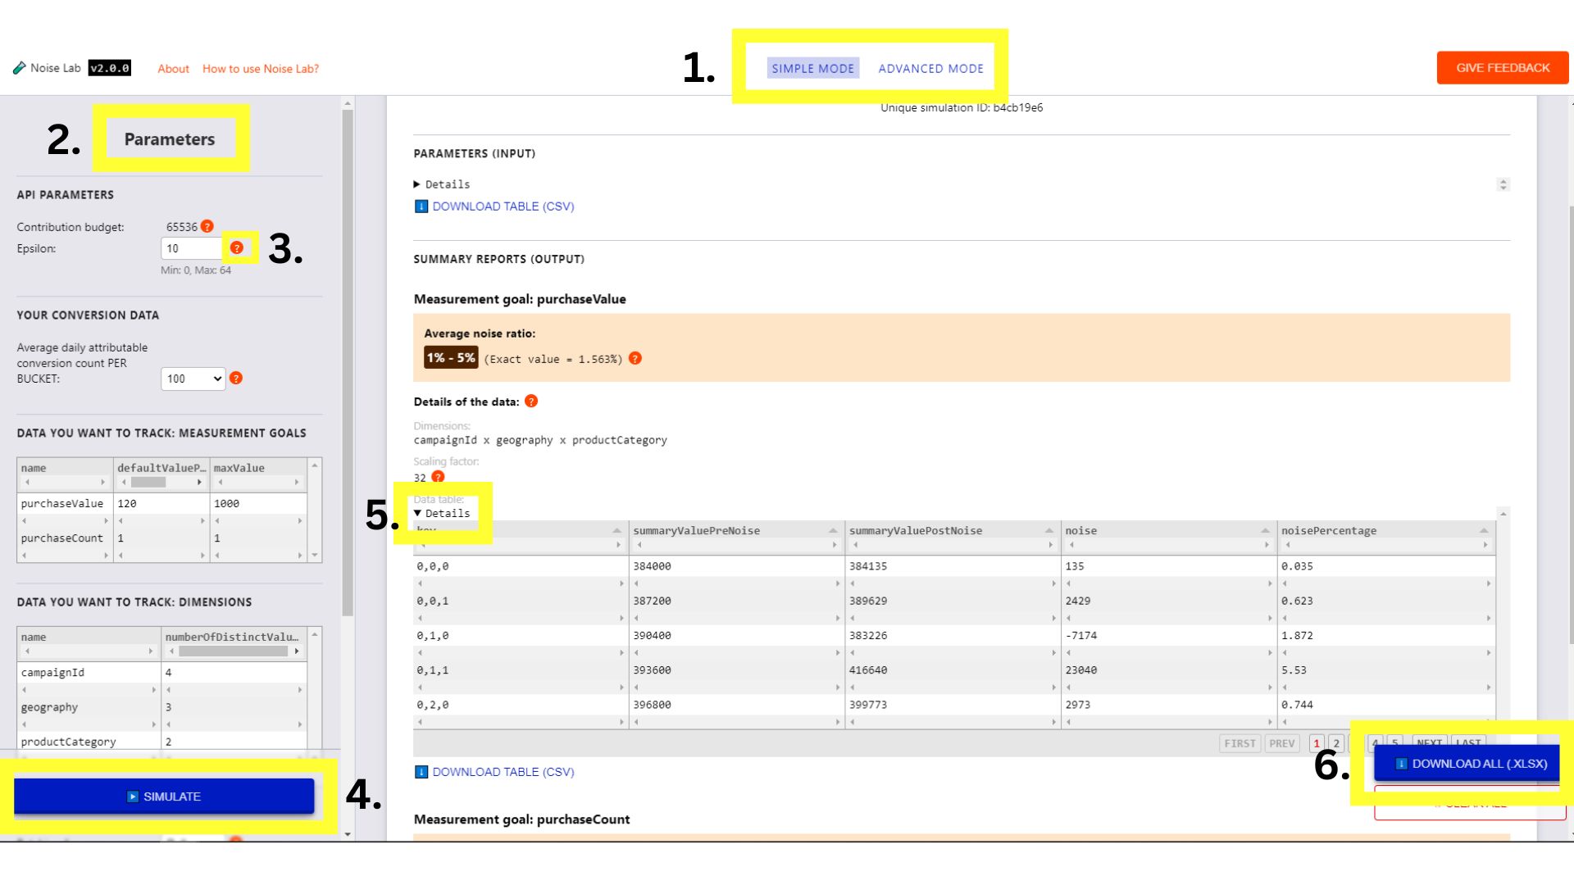The height and width of the screenshot is (885, 1574).
Task: Click the Scaling factor help icon
Action: click(438, 477)
